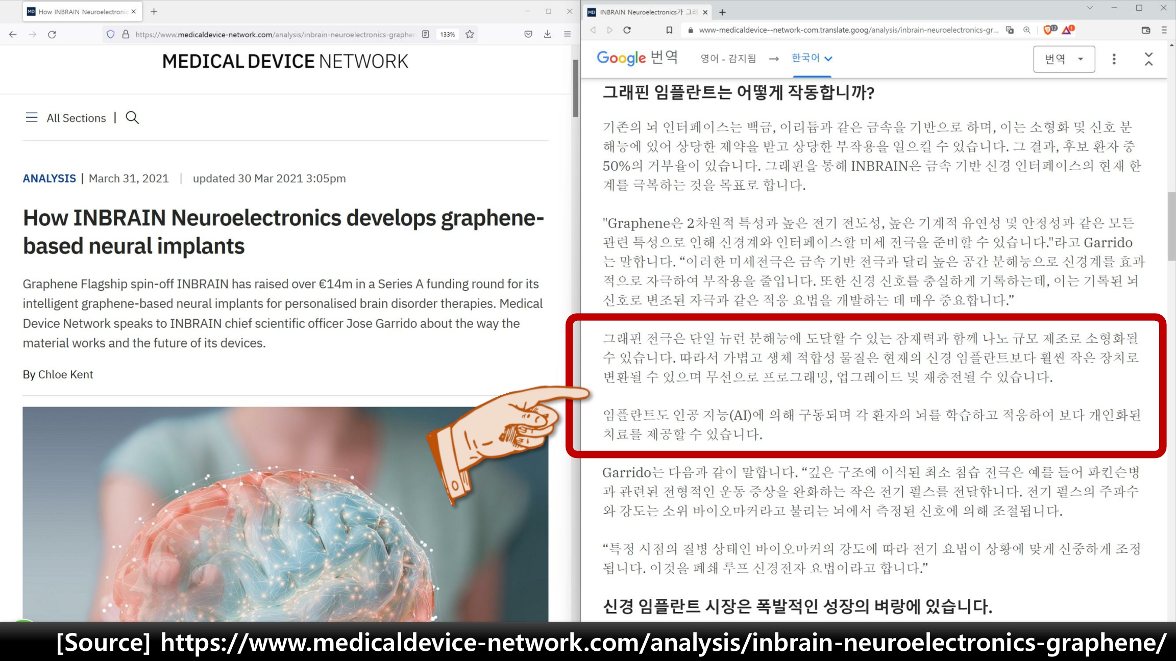Toggle translate page icon in address bar
1176x661 pixels.
(x=1010, y=30)
